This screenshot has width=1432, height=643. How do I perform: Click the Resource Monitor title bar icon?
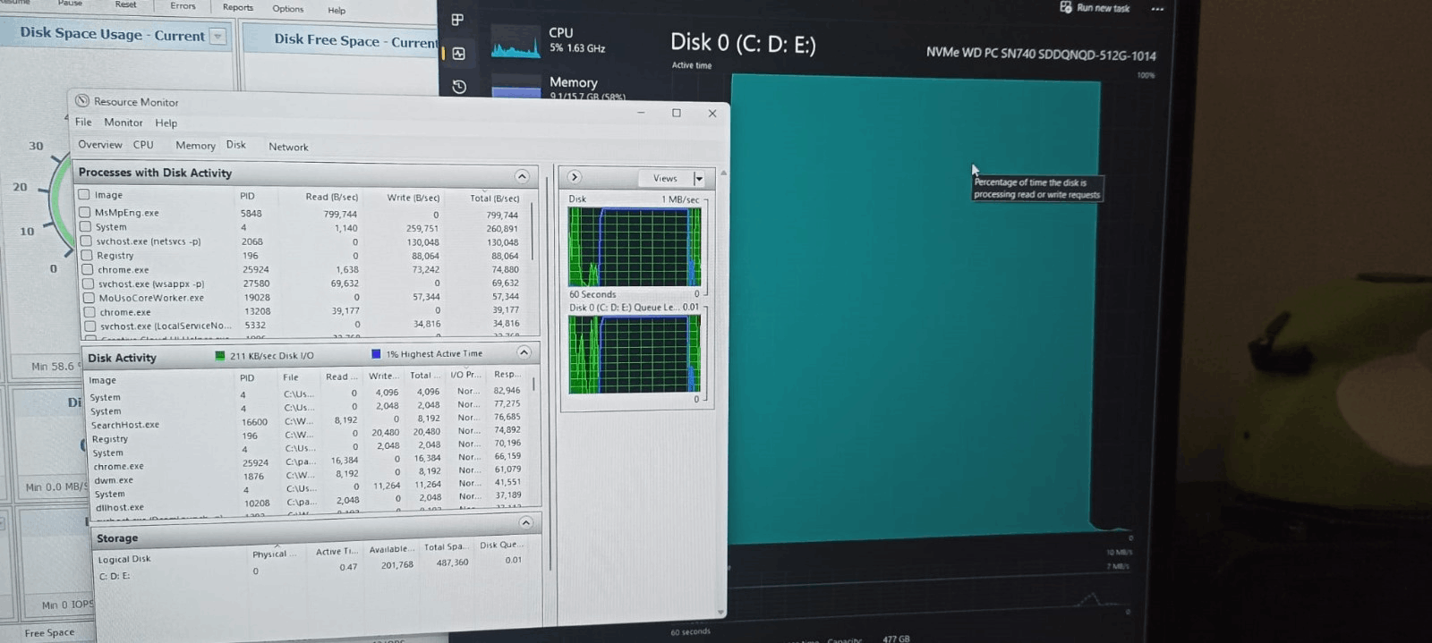point(82,101)
